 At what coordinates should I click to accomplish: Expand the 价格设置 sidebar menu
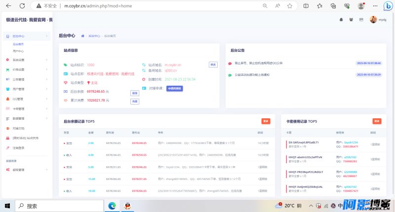[27, 70]
